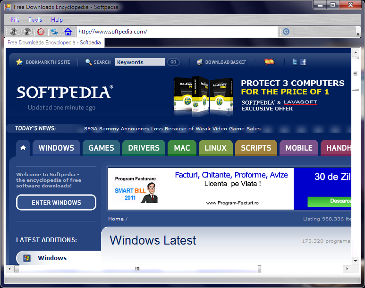Click the home icon category tab

(23, 148)
